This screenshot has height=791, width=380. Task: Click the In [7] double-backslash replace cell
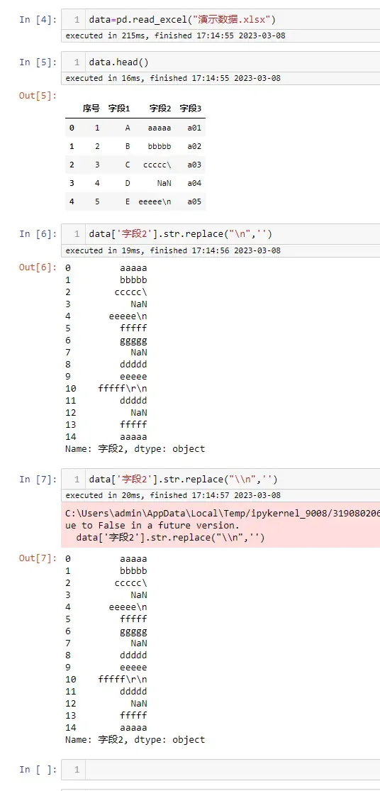[221, 480]
